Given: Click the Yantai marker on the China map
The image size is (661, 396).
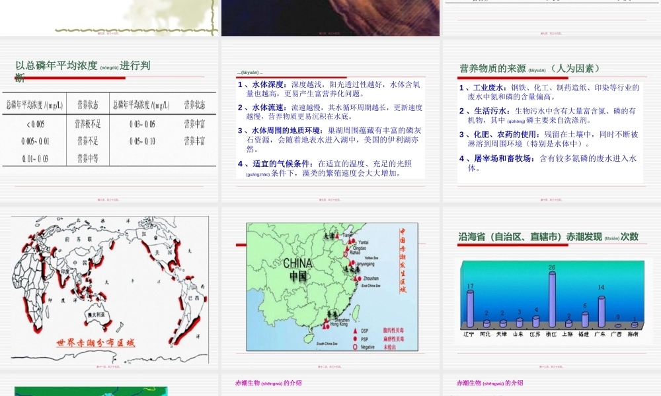Looking at the screenshot, I should point(353,242).
